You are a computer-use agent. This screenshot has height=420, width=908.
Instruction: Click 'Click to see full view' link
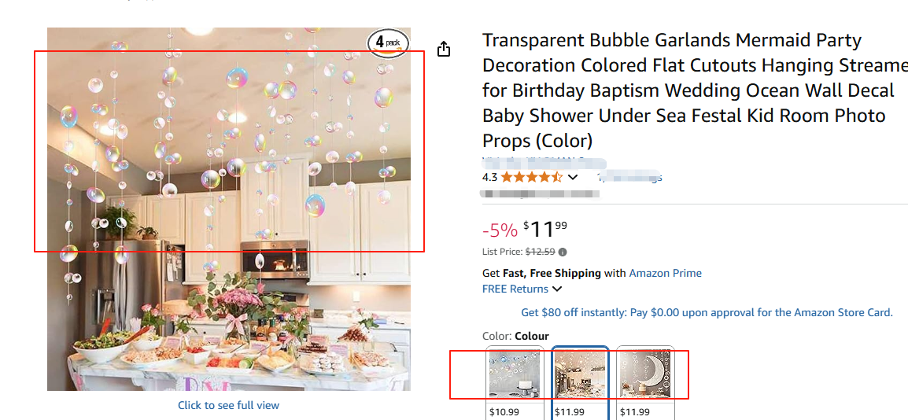click(x=228, y=405)
